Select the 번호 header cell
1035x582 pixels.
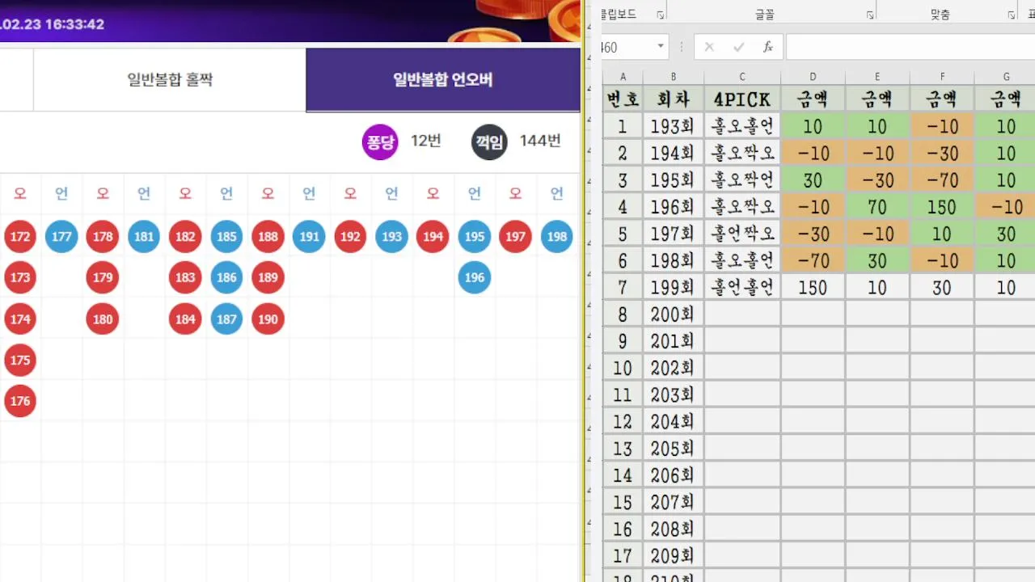tap(623, 99)
